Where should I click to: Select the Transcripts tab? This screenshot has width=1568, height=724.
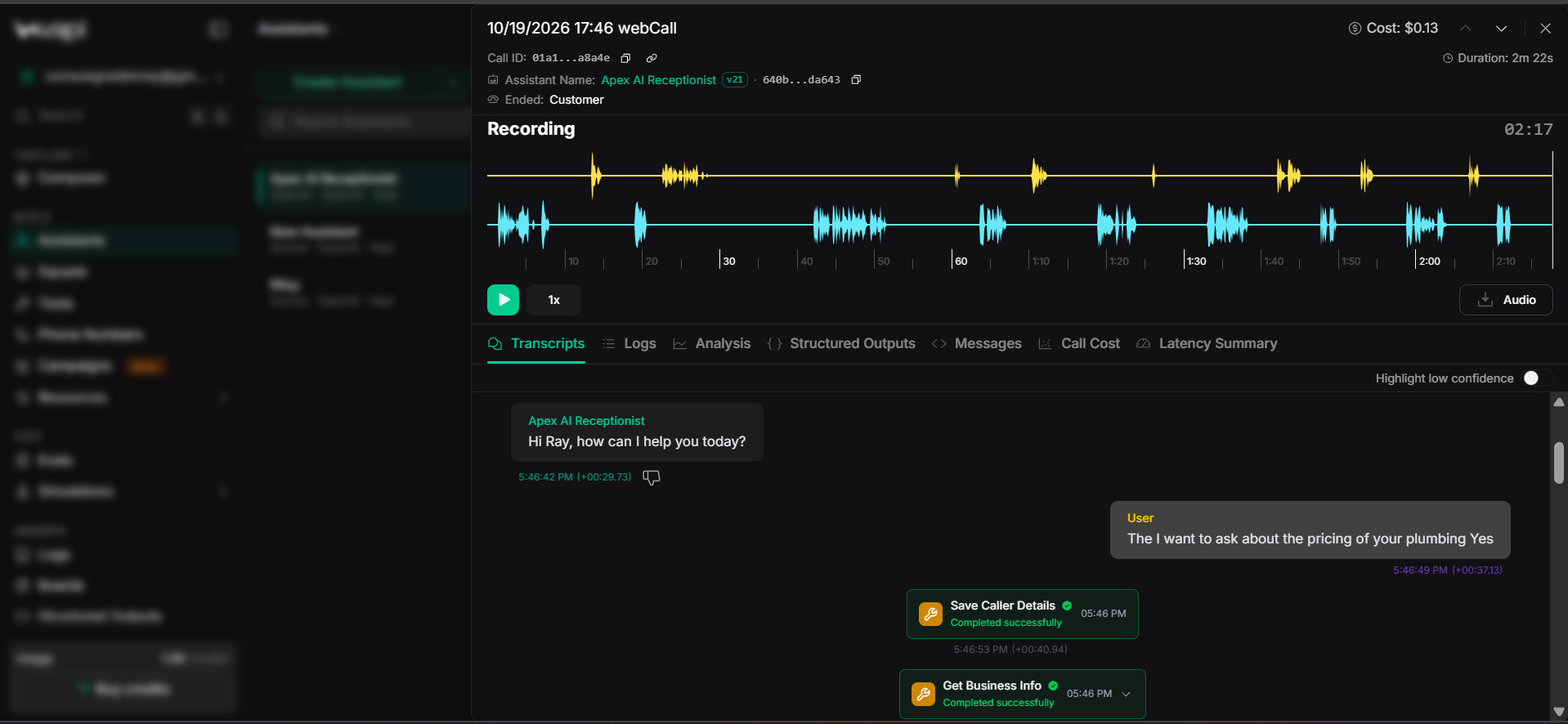click(536, 343)
